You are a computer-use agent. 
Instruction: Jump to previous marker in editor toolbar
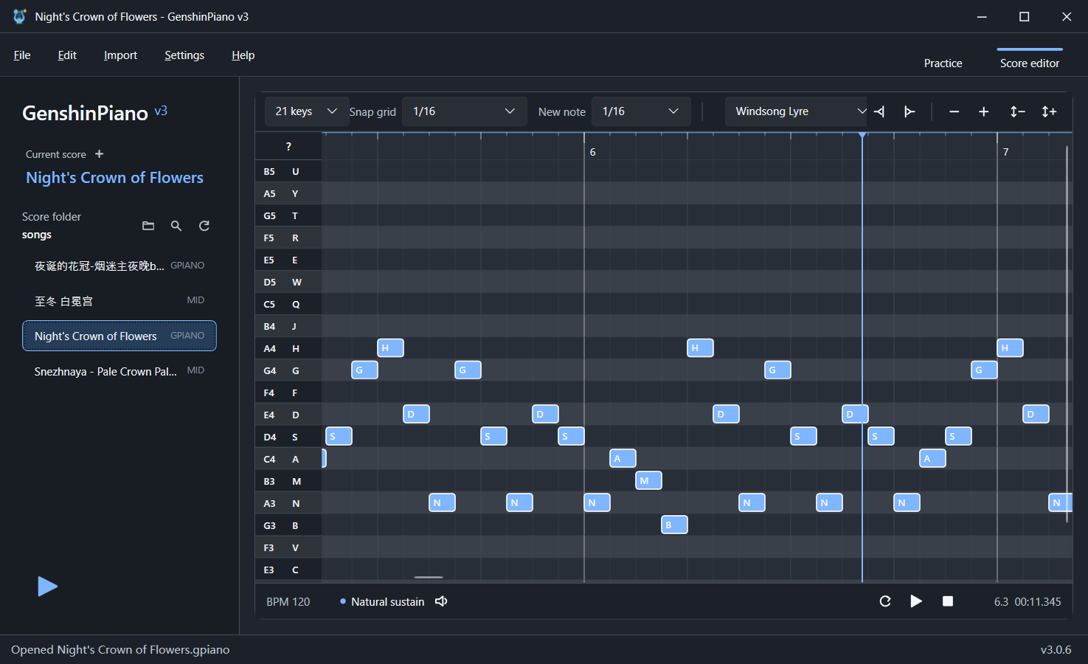pos(879,111)
